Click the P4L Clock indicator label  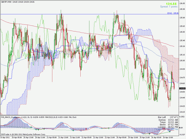click(x=73, y=117)
